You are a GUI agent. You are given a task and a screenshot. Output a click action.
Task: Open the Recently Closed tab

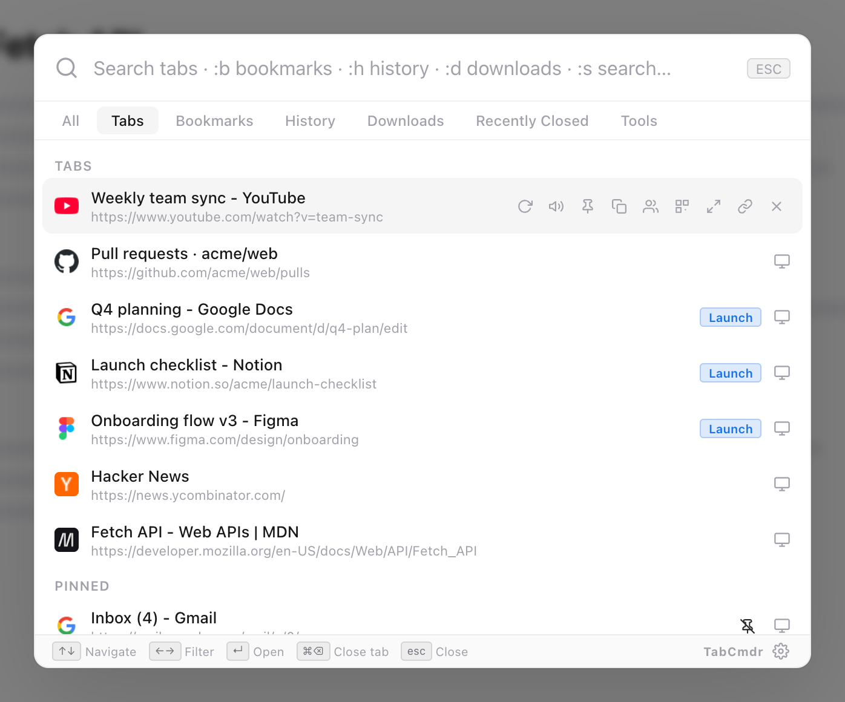[532, 121]
